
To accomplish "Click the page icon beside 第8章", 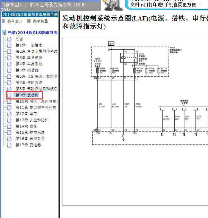I will pos(9,89).
